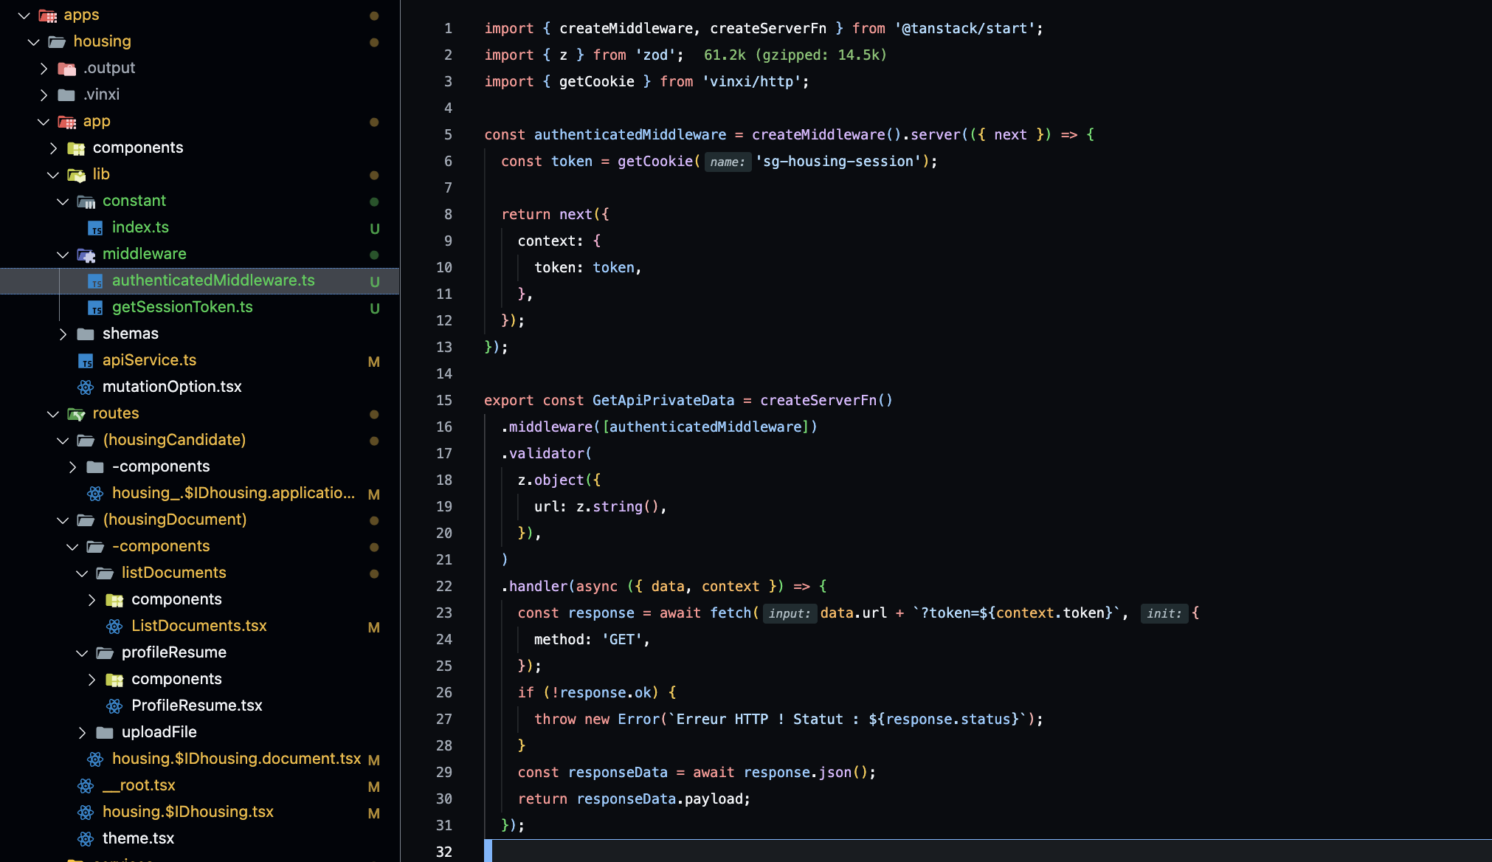Click the housing folder icon
This screenshot has width=1492, height=862.
[57, 42]
